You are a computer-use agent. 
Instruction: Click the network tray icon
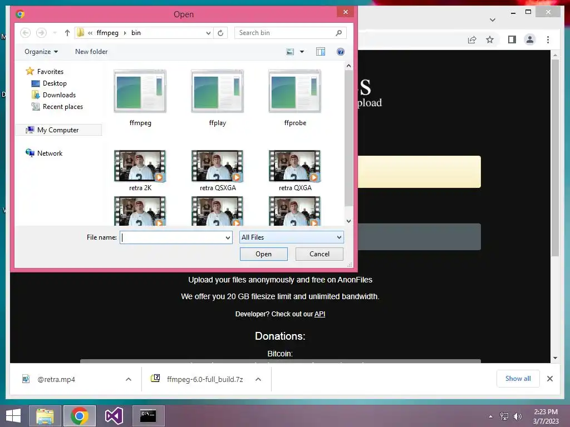(x=504, y=416)
